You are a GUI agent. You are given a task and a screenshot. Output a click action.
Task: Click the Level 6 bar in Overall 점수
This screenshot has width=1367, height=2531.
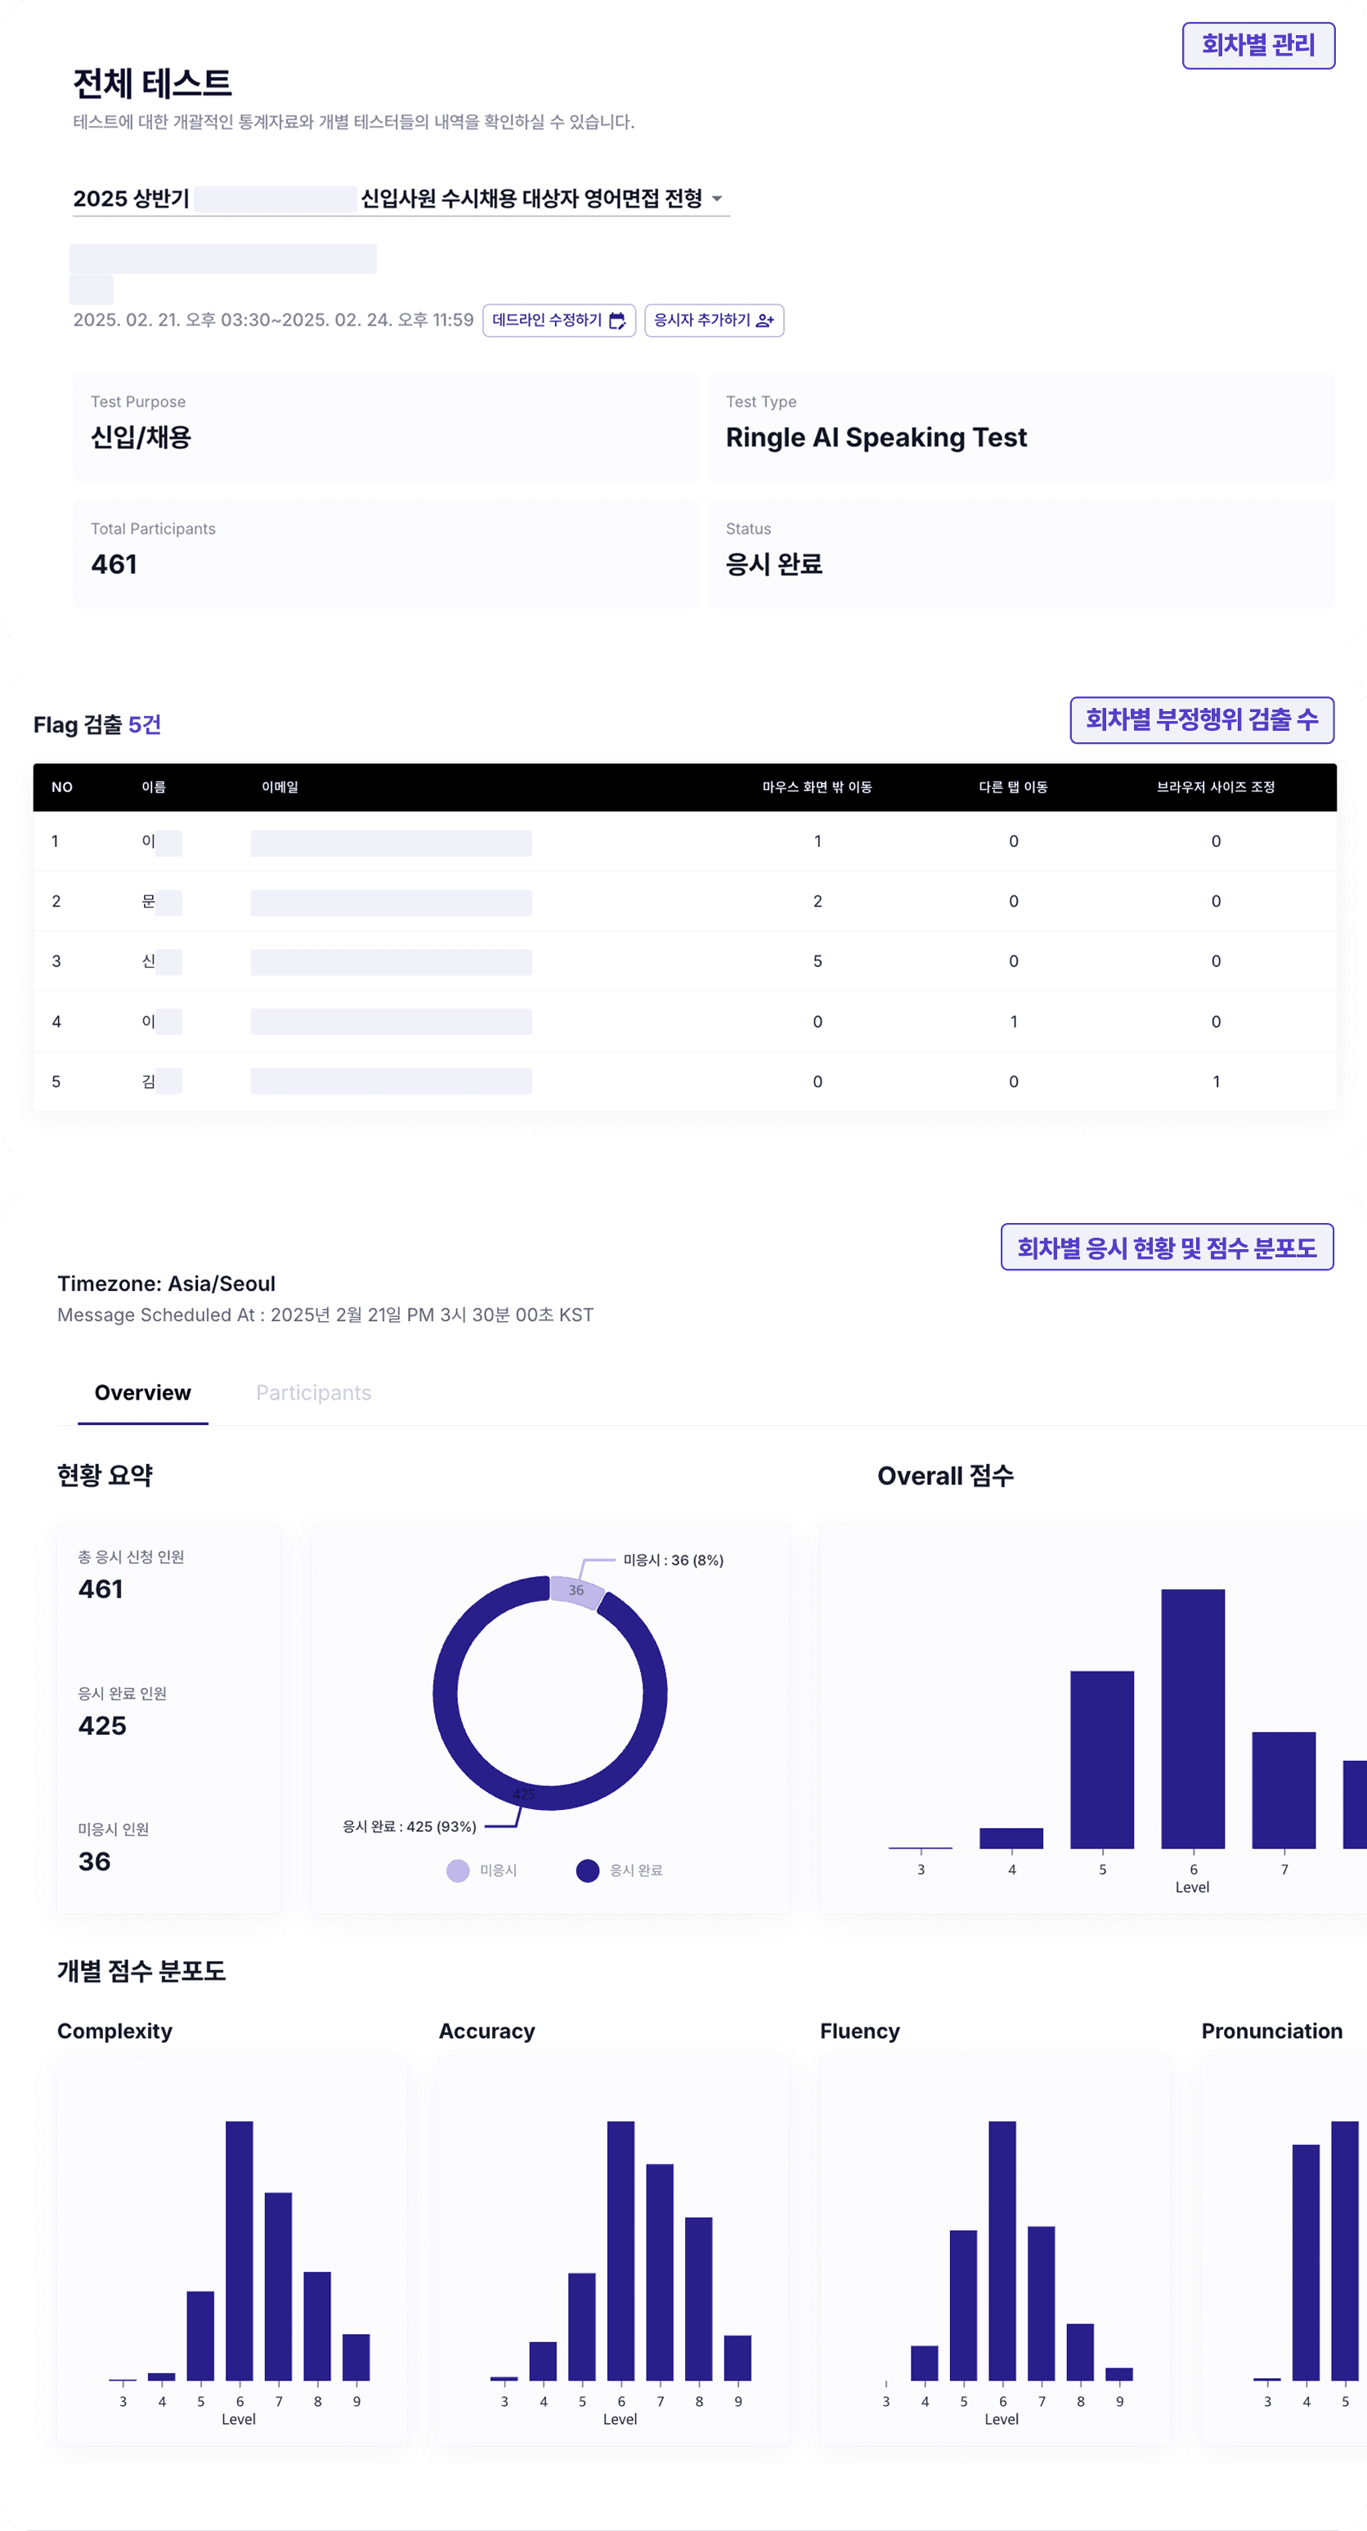[x=1193, y=1718]
